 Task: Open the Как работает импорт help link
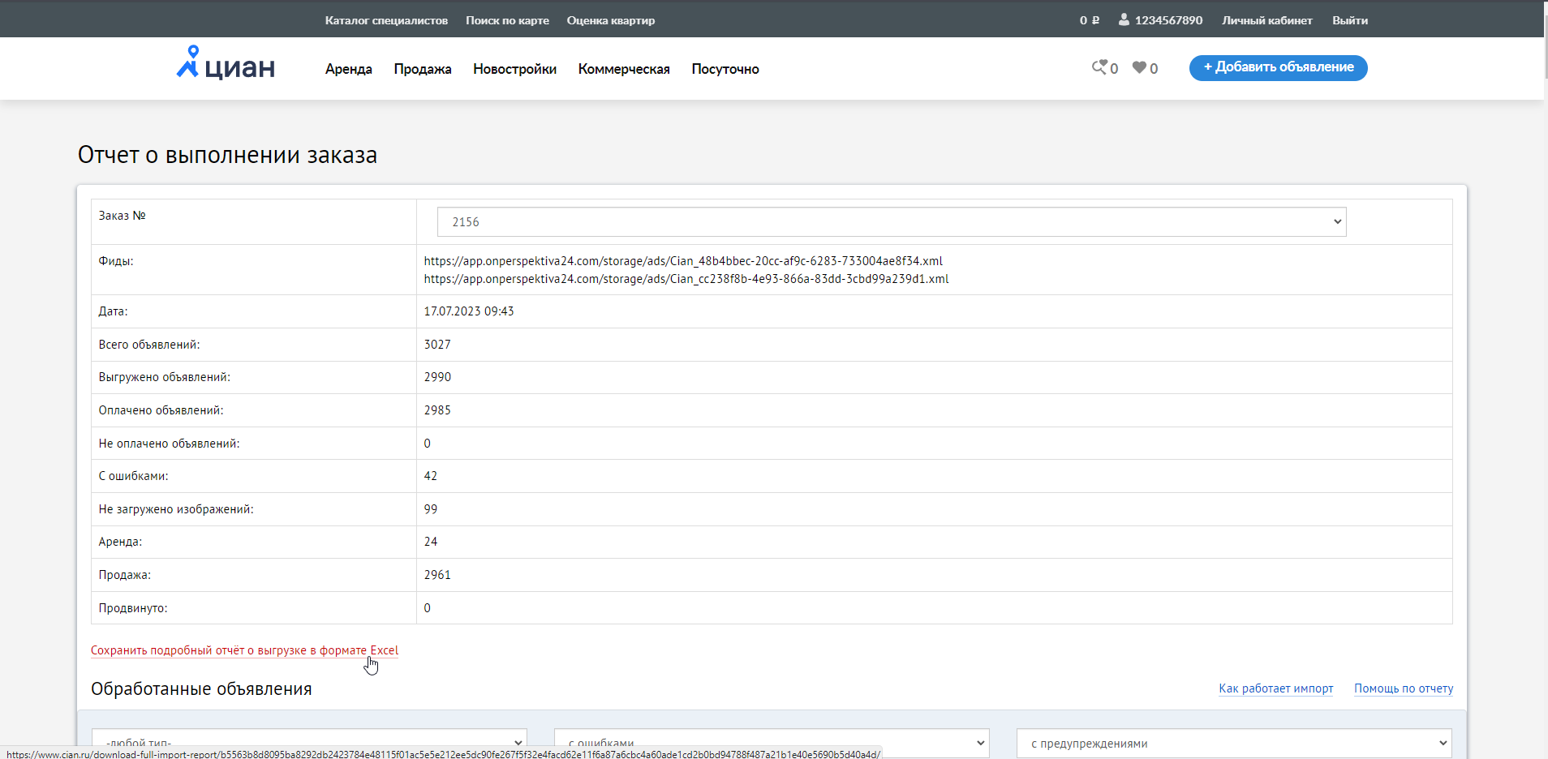1275,688
